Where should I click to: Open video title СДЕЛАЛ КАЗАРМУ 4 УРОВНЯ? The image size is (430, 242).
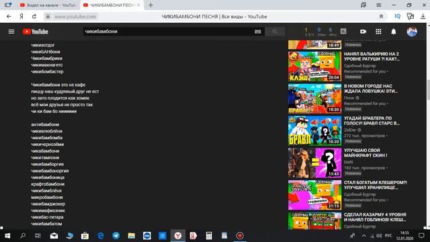pos(375,217)
